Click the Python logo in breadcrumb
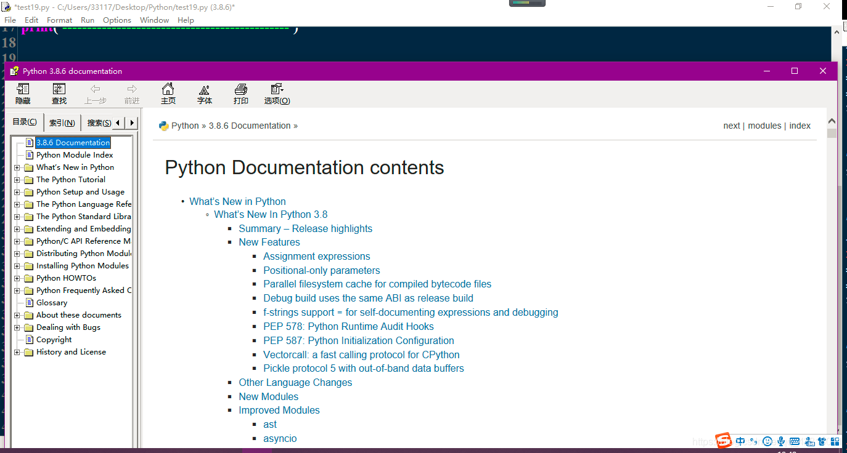The height and width of the screenshot is (453, 847). click(x=163, y=126)
